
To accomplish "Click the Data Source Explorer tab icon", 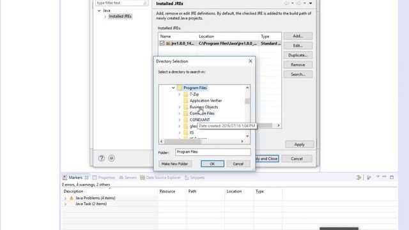I will 143,178.
